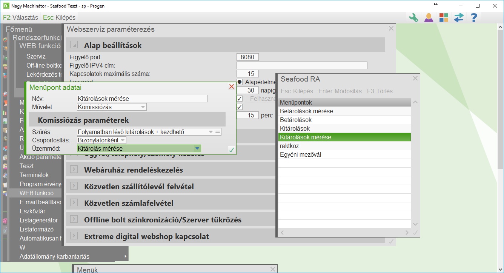Expand Offline bolt szinkronizáció section
504x273 pixels.
(74, 220)
